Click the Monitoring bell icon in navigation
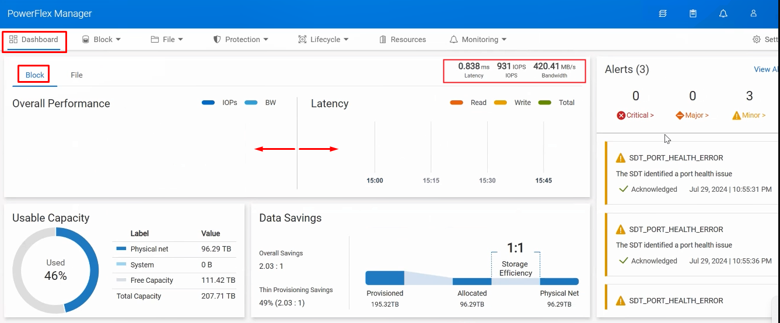Image resolution: width=780 pixels, height=323 pixels. coord(453,40)
